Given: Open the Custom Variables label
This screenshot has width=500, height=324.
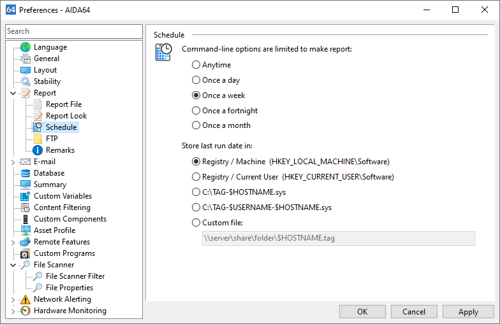Looking at the screenshot, I should coord(62,196).
